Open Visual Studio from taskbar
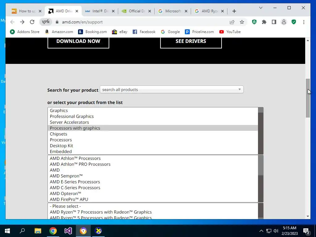This screenshot has height=237, width=316. (x=68, y=231)
